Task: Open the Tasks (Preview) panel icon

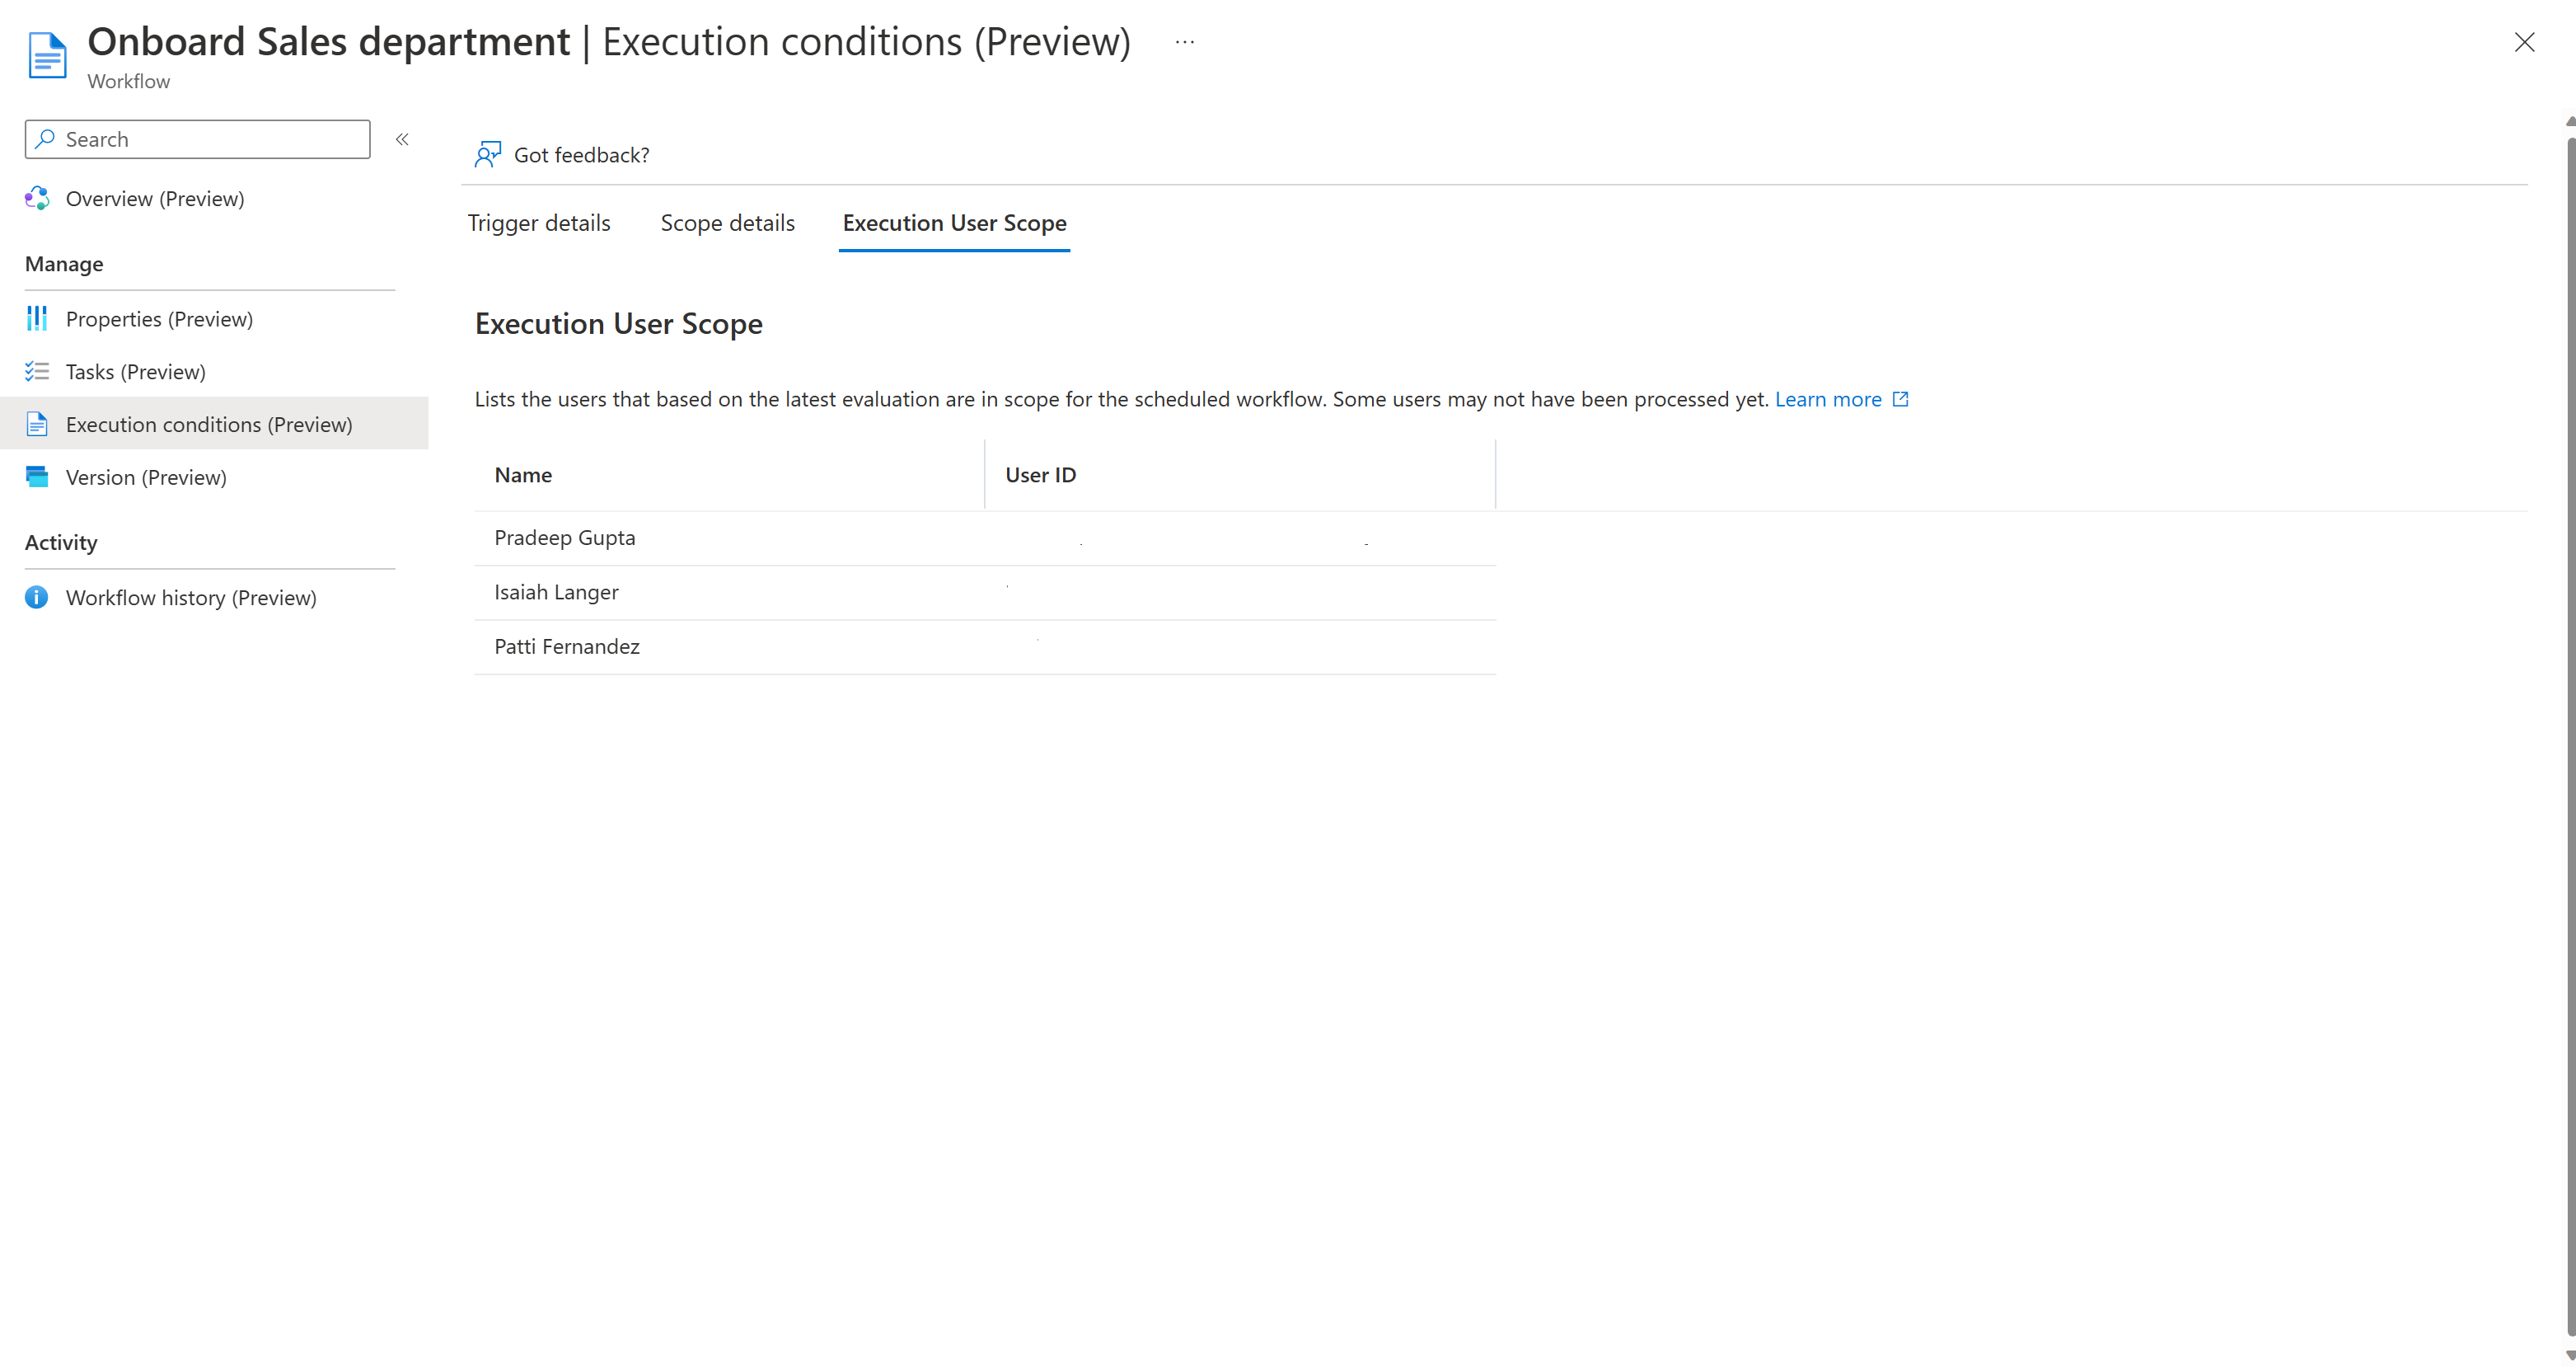Action: pyautogui.click(x=37, y=370)
